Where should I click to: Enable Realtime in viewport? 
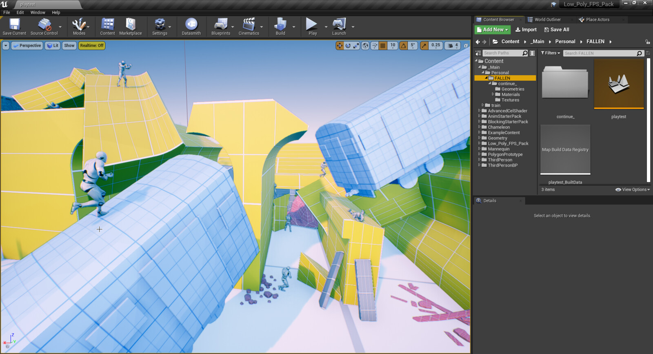[x=92, y=46]
